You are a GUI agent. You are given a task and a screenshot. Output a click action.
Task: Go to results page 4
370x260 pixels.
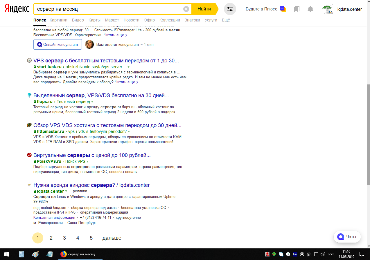coord(78,238)
